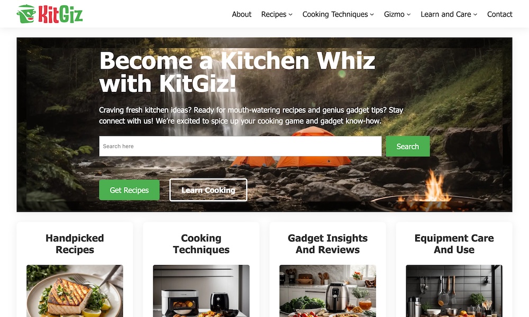Image resolution: width=529 pixels, height=317 pixels.
Task: Click the toaster oven appliances thumbnail
Action: (x=201, y=291)
